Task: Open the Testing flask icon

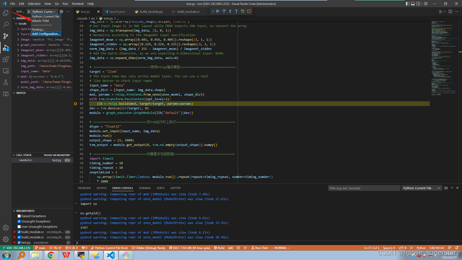Action: tap(6, 82)
